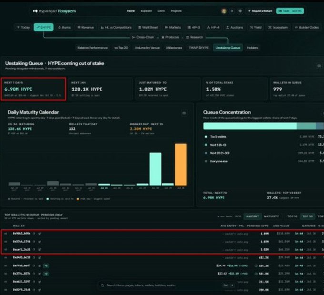Copy the wallet address in the 200.0K row
The width and height of the screenshot is (324, 295).
34,290
